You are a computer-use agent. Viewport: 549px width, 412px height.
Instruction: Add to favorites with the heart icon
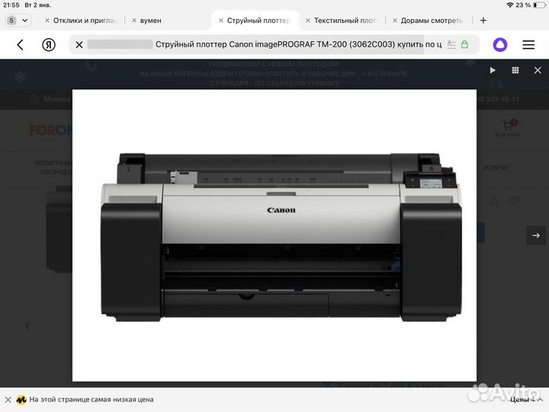515,201
